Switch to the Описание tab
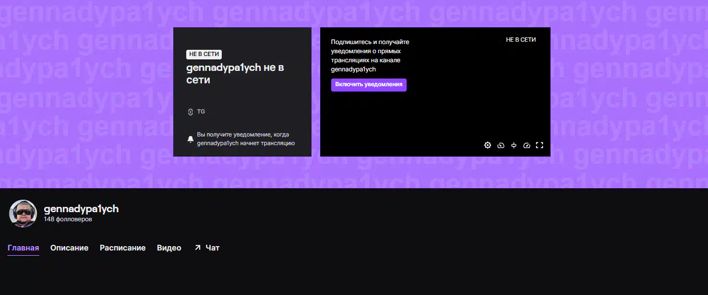708x295 pixels. [x=70, y=248]
